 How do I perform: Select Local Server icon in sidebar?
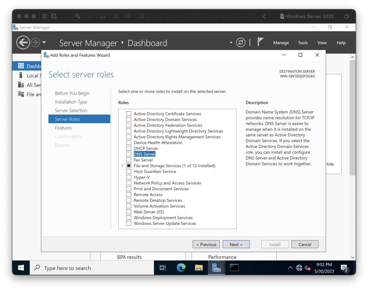(21, 75)
